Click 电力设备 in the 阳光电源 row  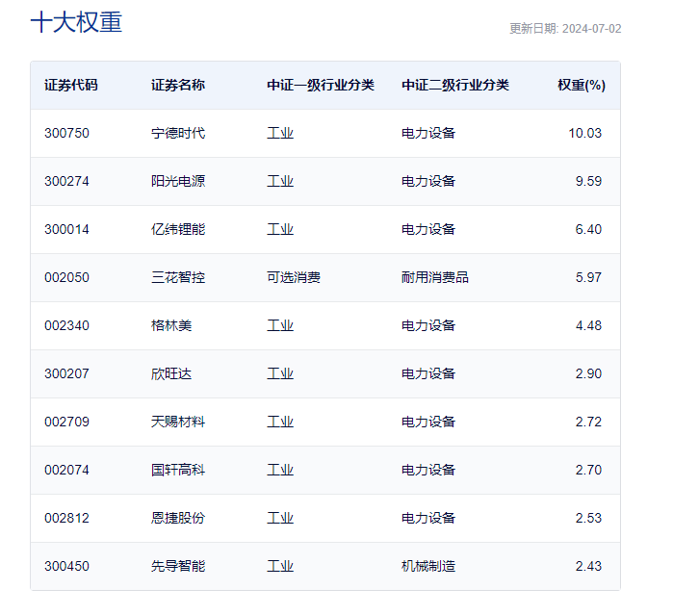click(x=428, y=181)
